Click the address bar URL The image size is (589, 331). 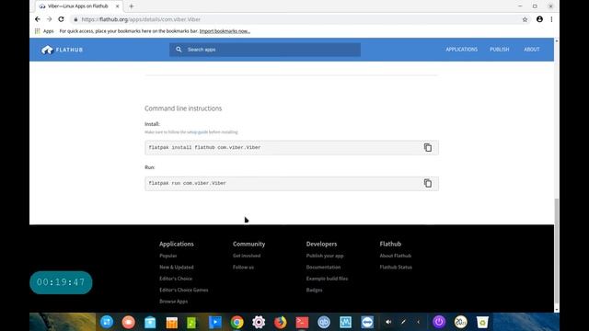[x=141, y=19]
